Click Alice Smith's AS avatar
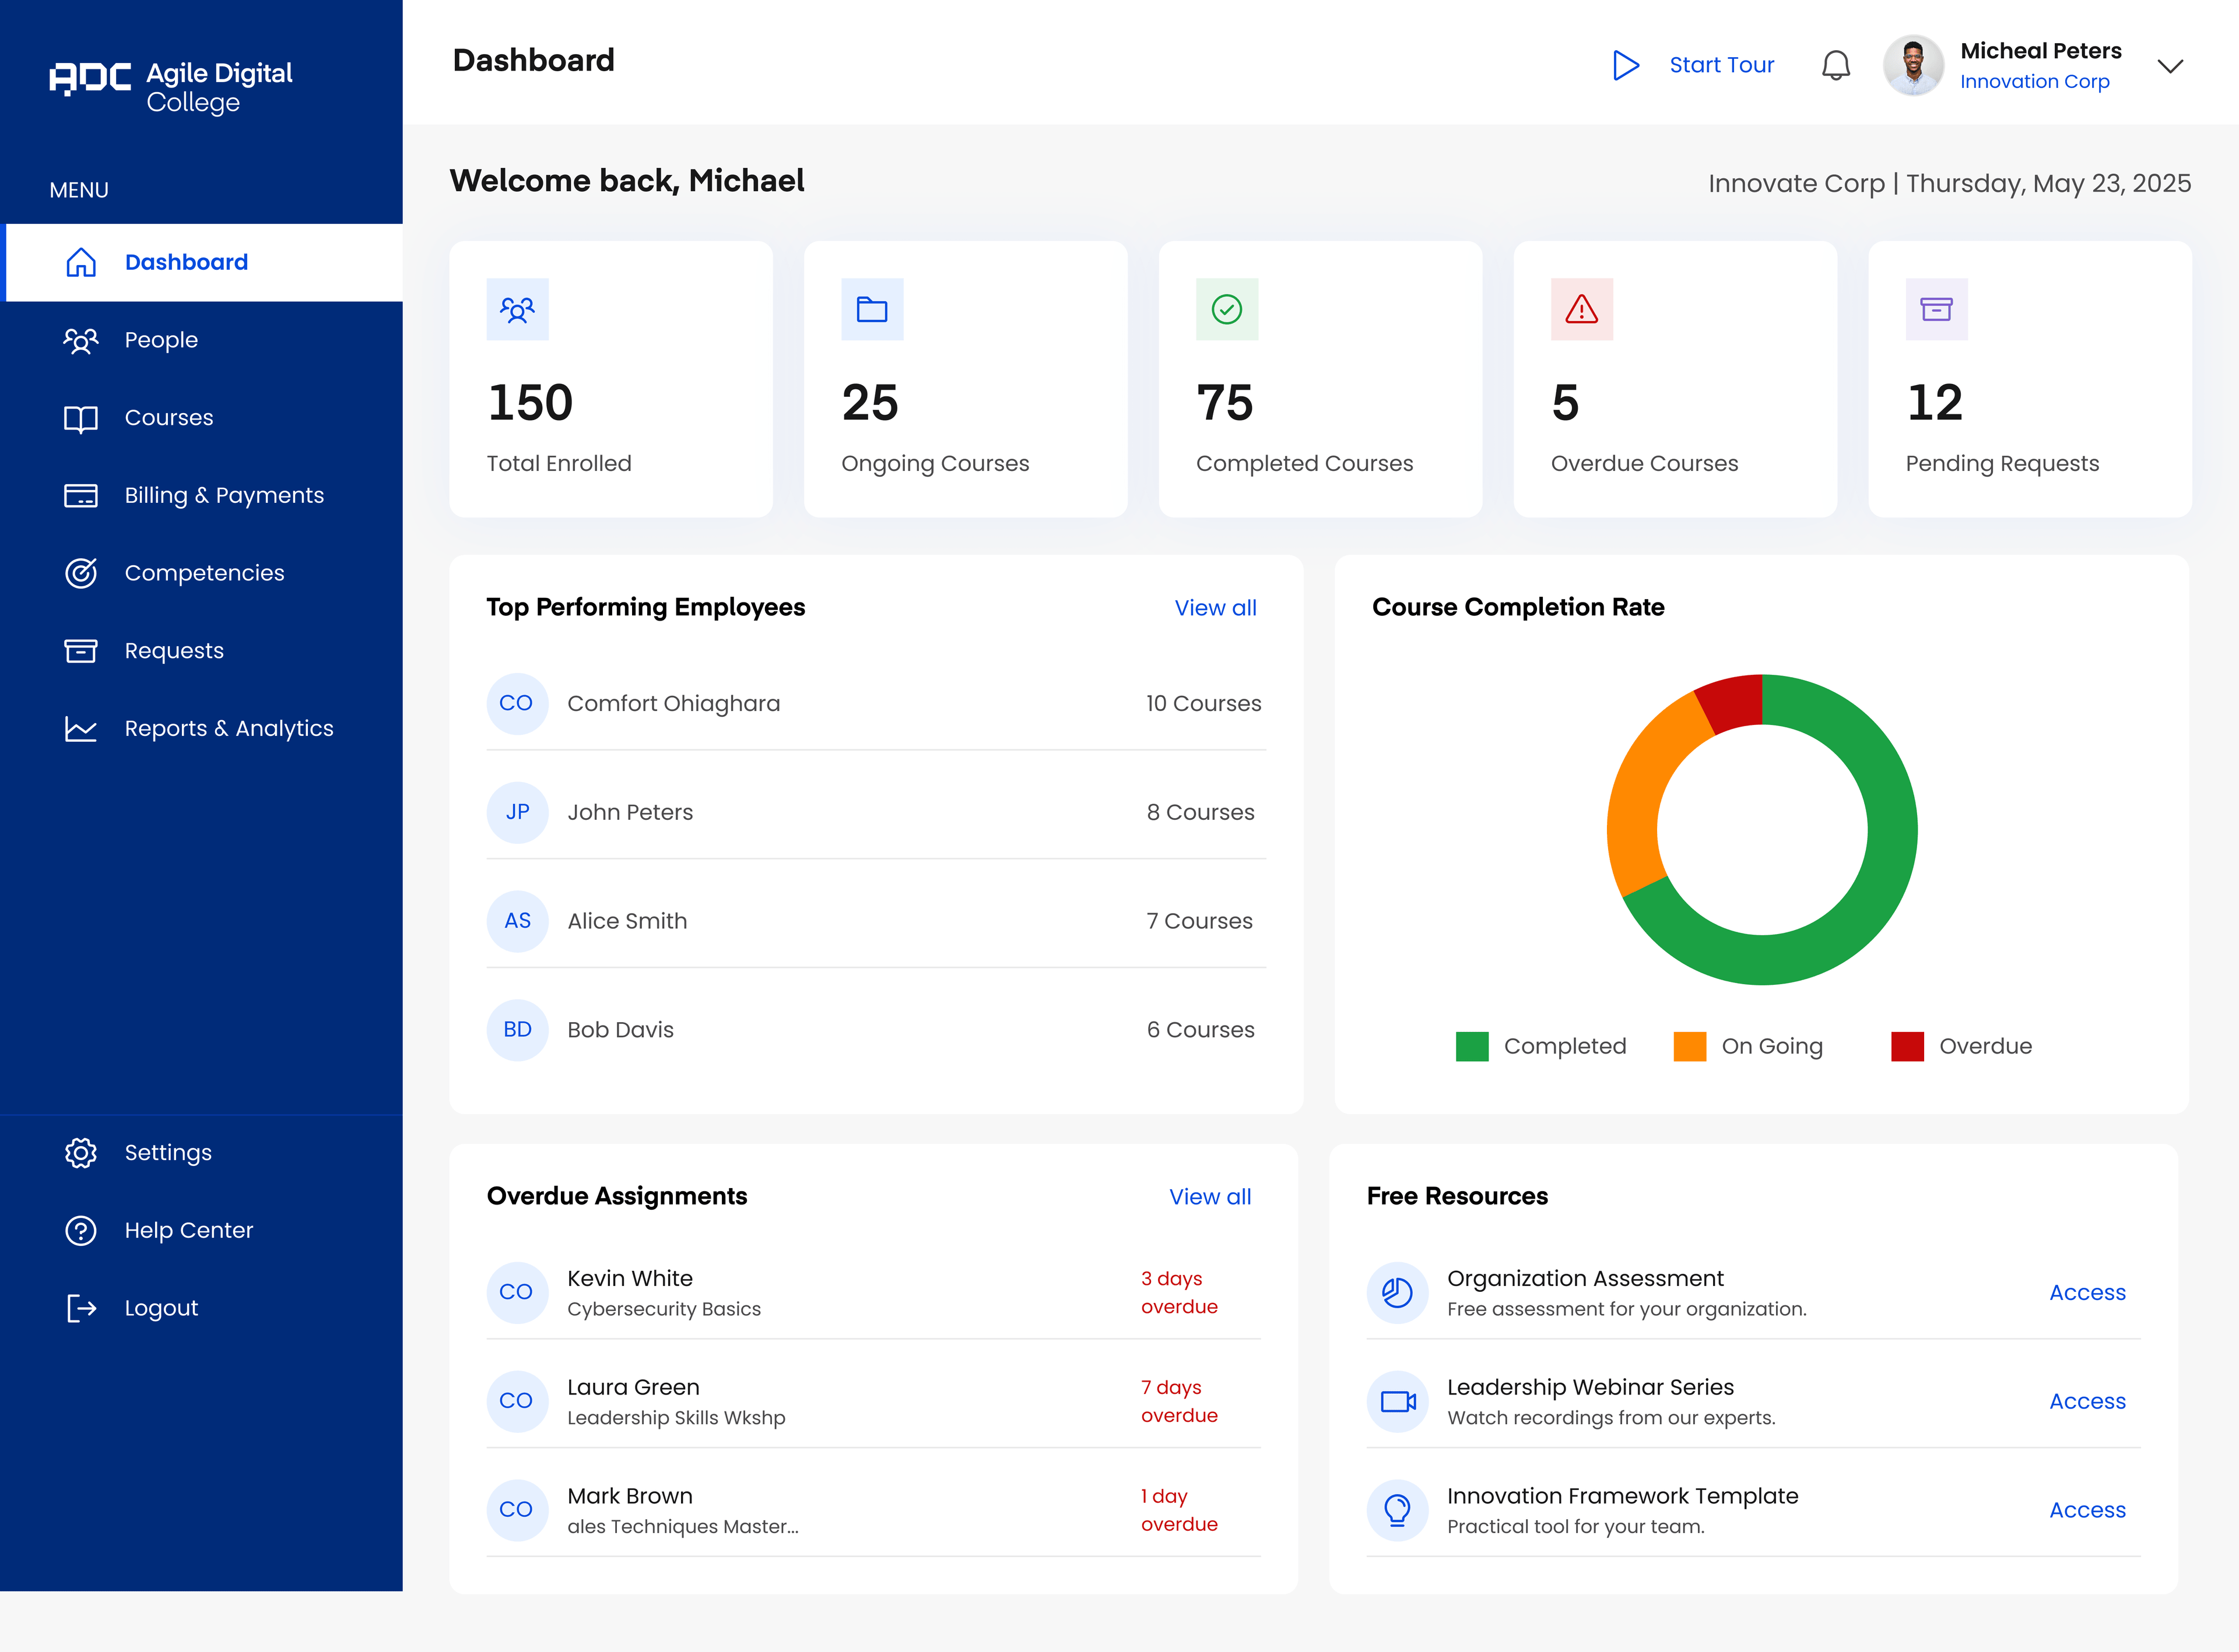 tap(517, 921)
